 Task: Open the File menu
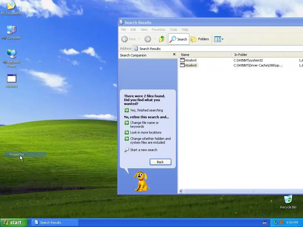pos(123,30)
